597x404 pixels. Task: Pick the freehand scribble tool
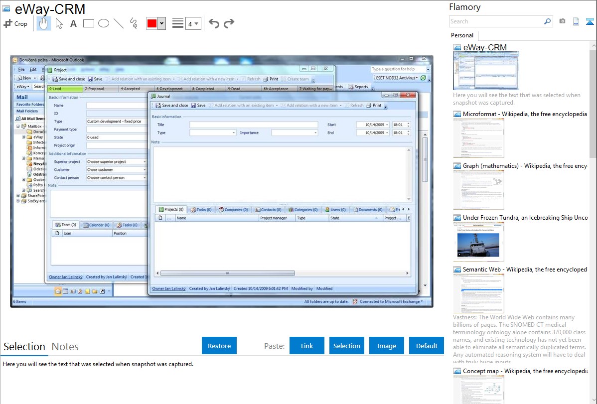pyautogui.click(x=133, y=23)
